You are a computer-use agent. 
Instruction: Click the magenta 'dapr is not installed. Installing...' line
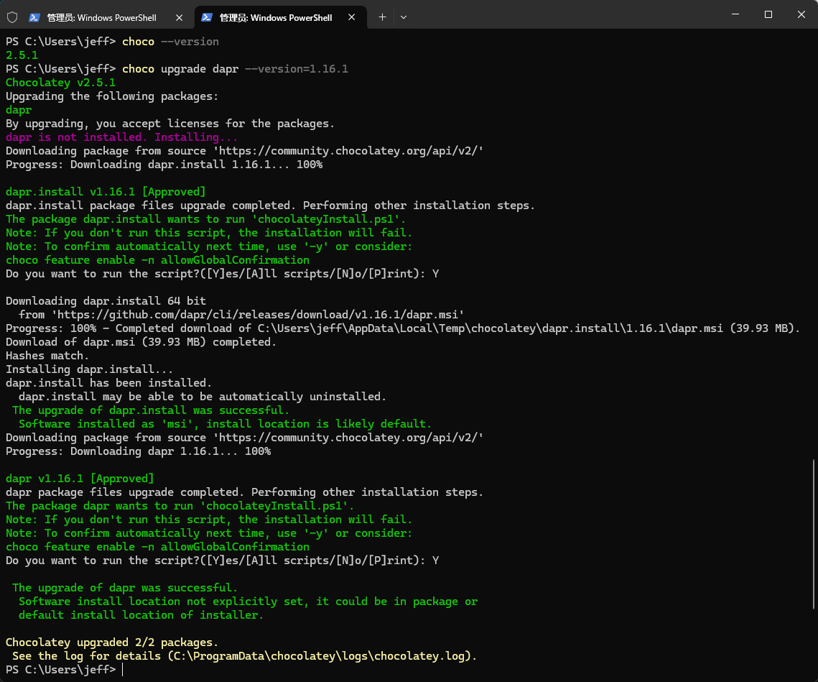(121, 137)
